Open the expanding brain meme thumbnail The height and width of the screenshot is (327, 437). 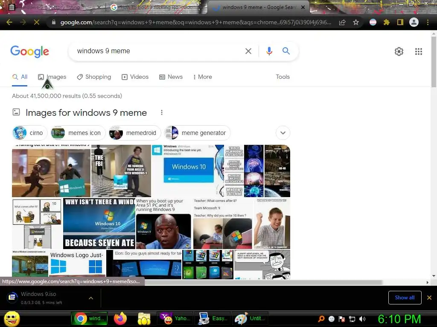tap(244, 171)
